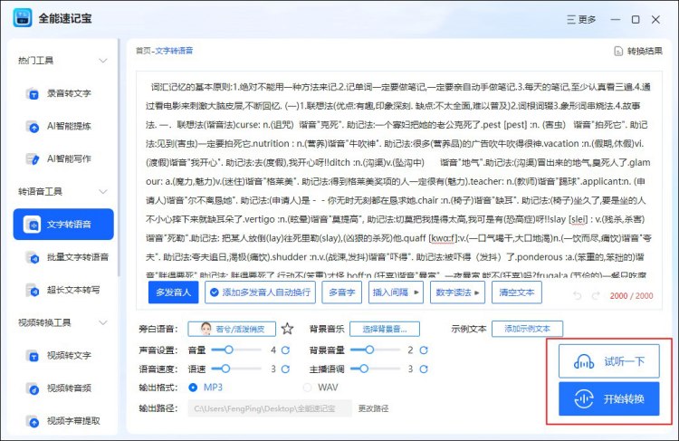679x441 pixels.
Task: Reset 背景音量 value
Action: pos(424,350)
